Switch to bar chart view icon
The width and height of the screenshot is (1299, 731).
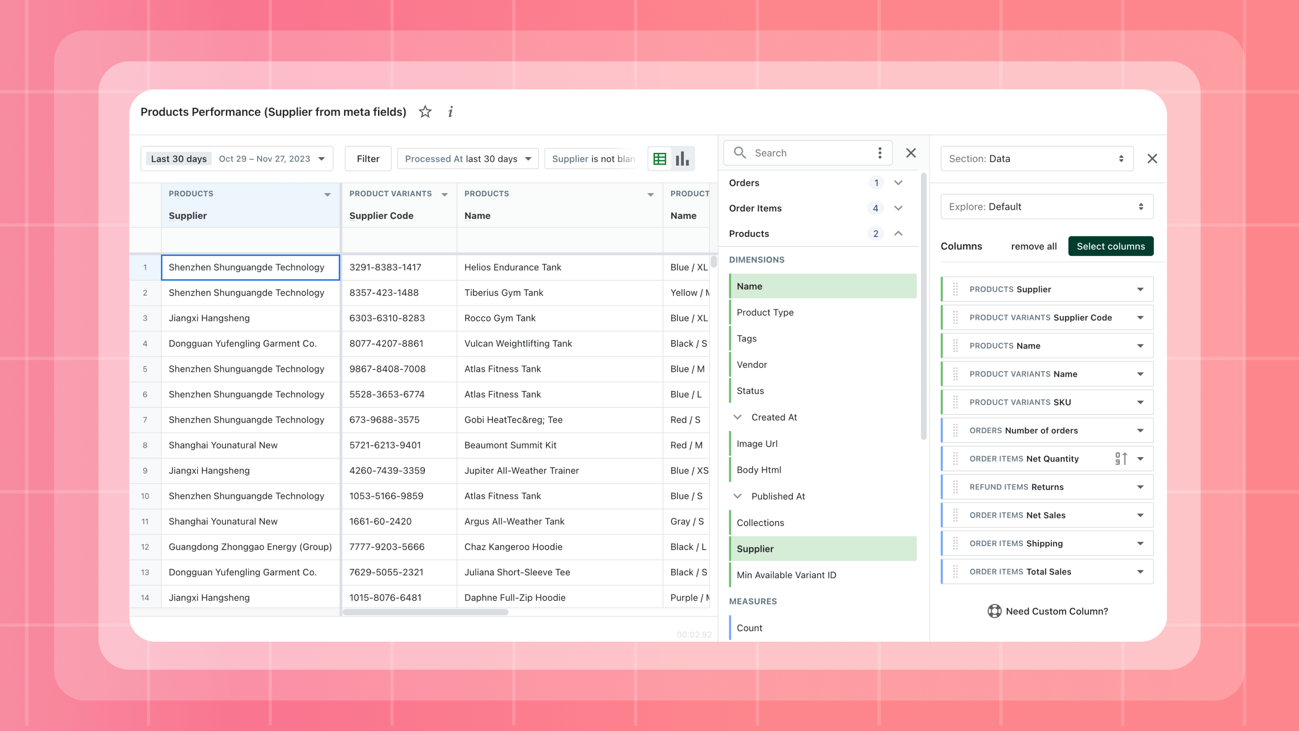pos(682,159)
